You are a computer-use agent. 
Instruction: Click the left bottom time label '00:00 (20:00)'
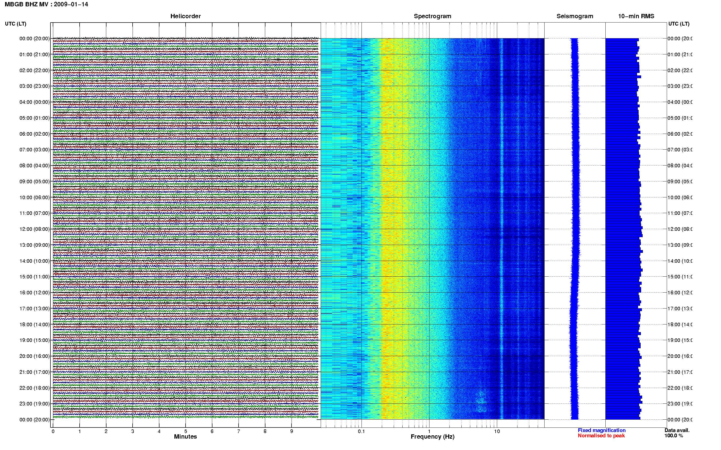[34, 420]
